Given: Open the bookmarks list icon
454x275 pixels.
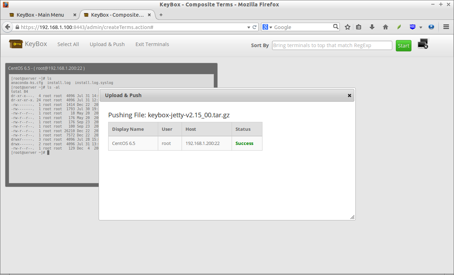Looking at the screenshot, I should [359, 27].
